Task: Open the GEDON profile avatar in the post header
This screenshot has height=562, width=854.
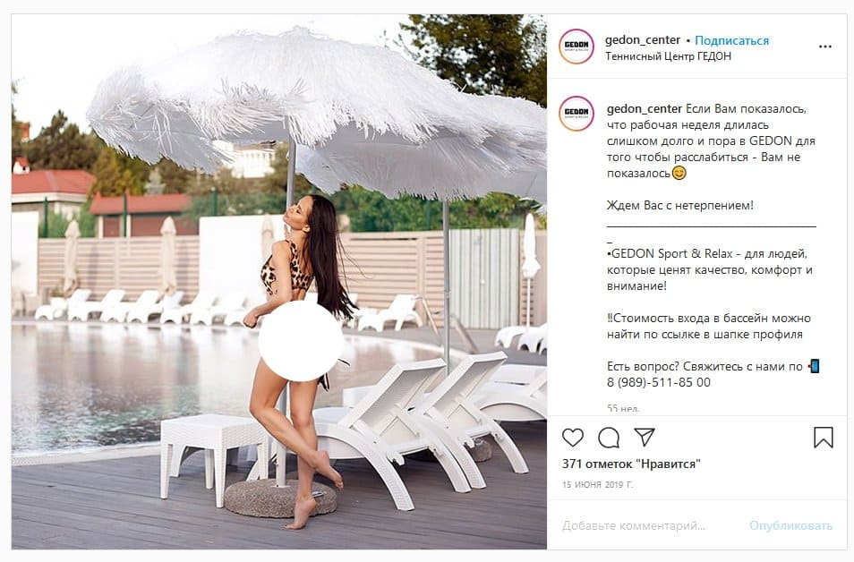Action: (576, 47)
